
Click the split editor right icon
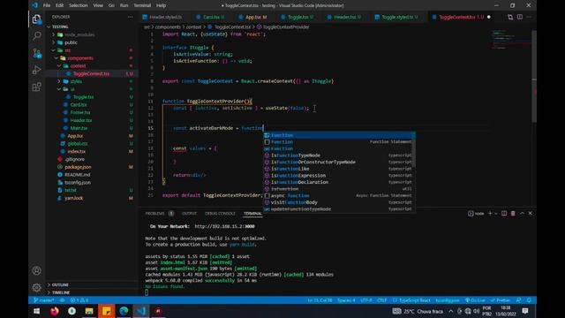(520, 17)
